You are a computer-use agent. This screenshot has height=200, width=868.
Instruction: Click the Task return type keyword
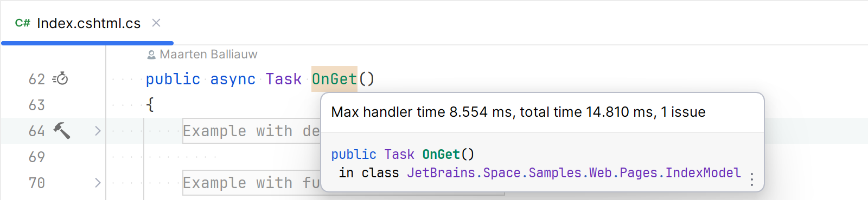[284, 79]
